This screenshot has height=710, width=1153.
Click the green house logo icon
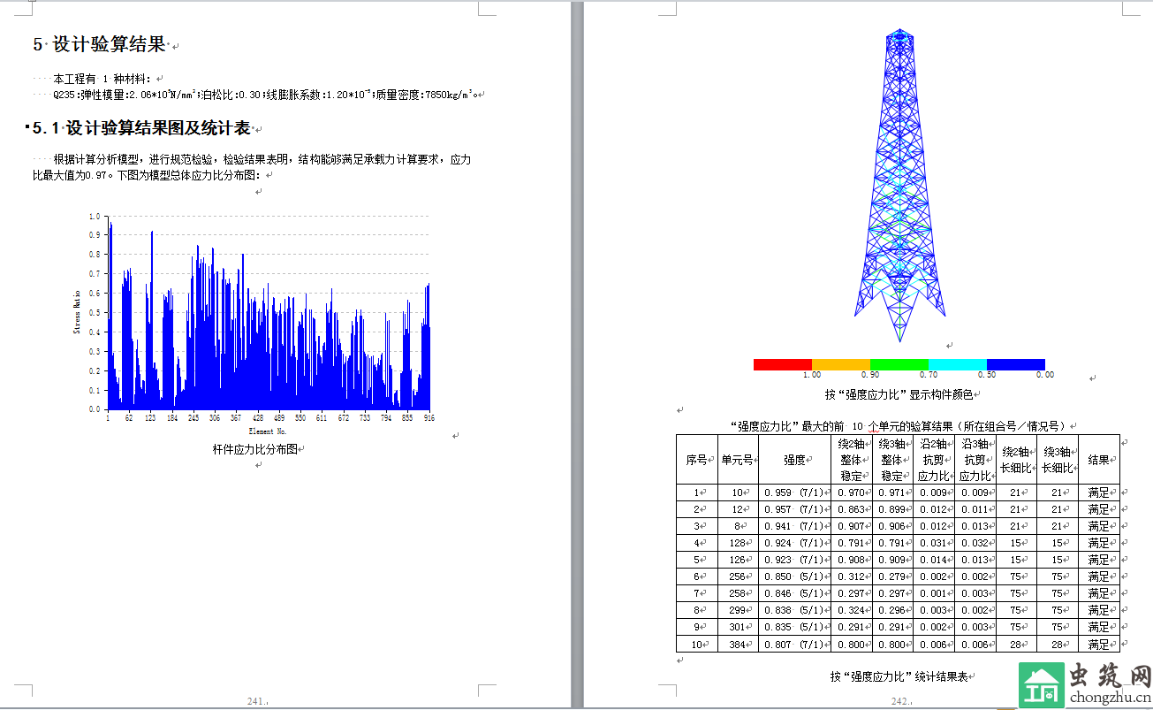point(1043,686)
